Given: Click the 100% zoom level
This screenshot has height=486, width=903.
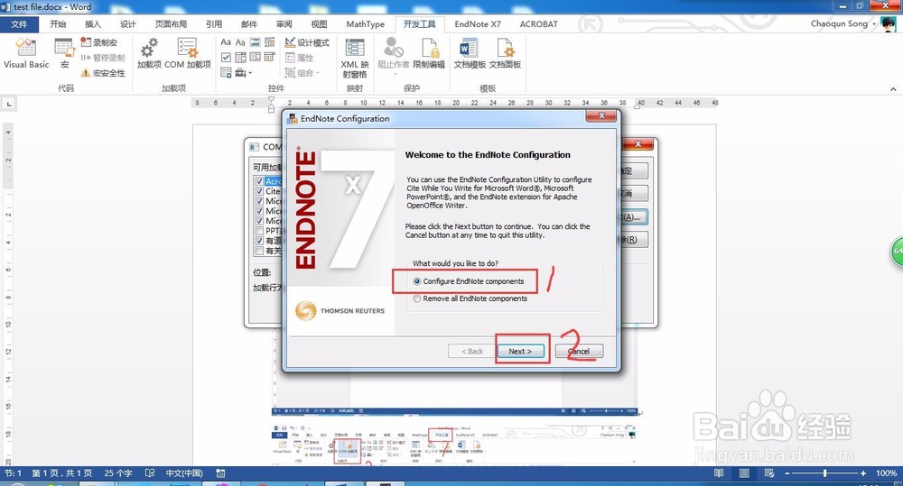Looking at the screenshot, I should point(886,473).
